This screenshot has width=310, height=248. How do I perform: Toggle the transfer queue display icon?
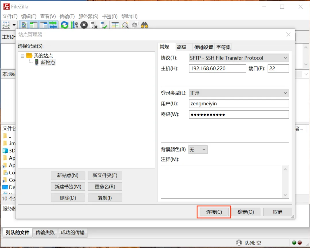pyautogui.click(x=53, y=25)
